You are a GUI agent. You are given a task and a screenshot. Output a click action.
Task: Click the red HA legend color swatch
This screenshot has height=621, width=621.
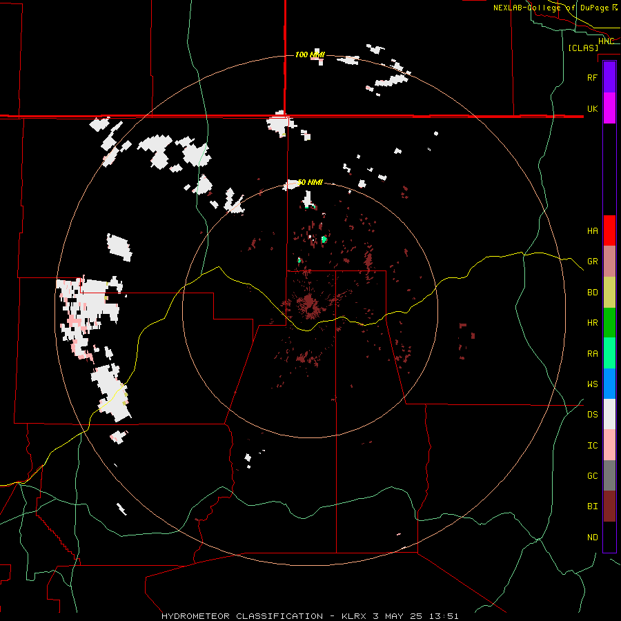click(x=609, y=230)
